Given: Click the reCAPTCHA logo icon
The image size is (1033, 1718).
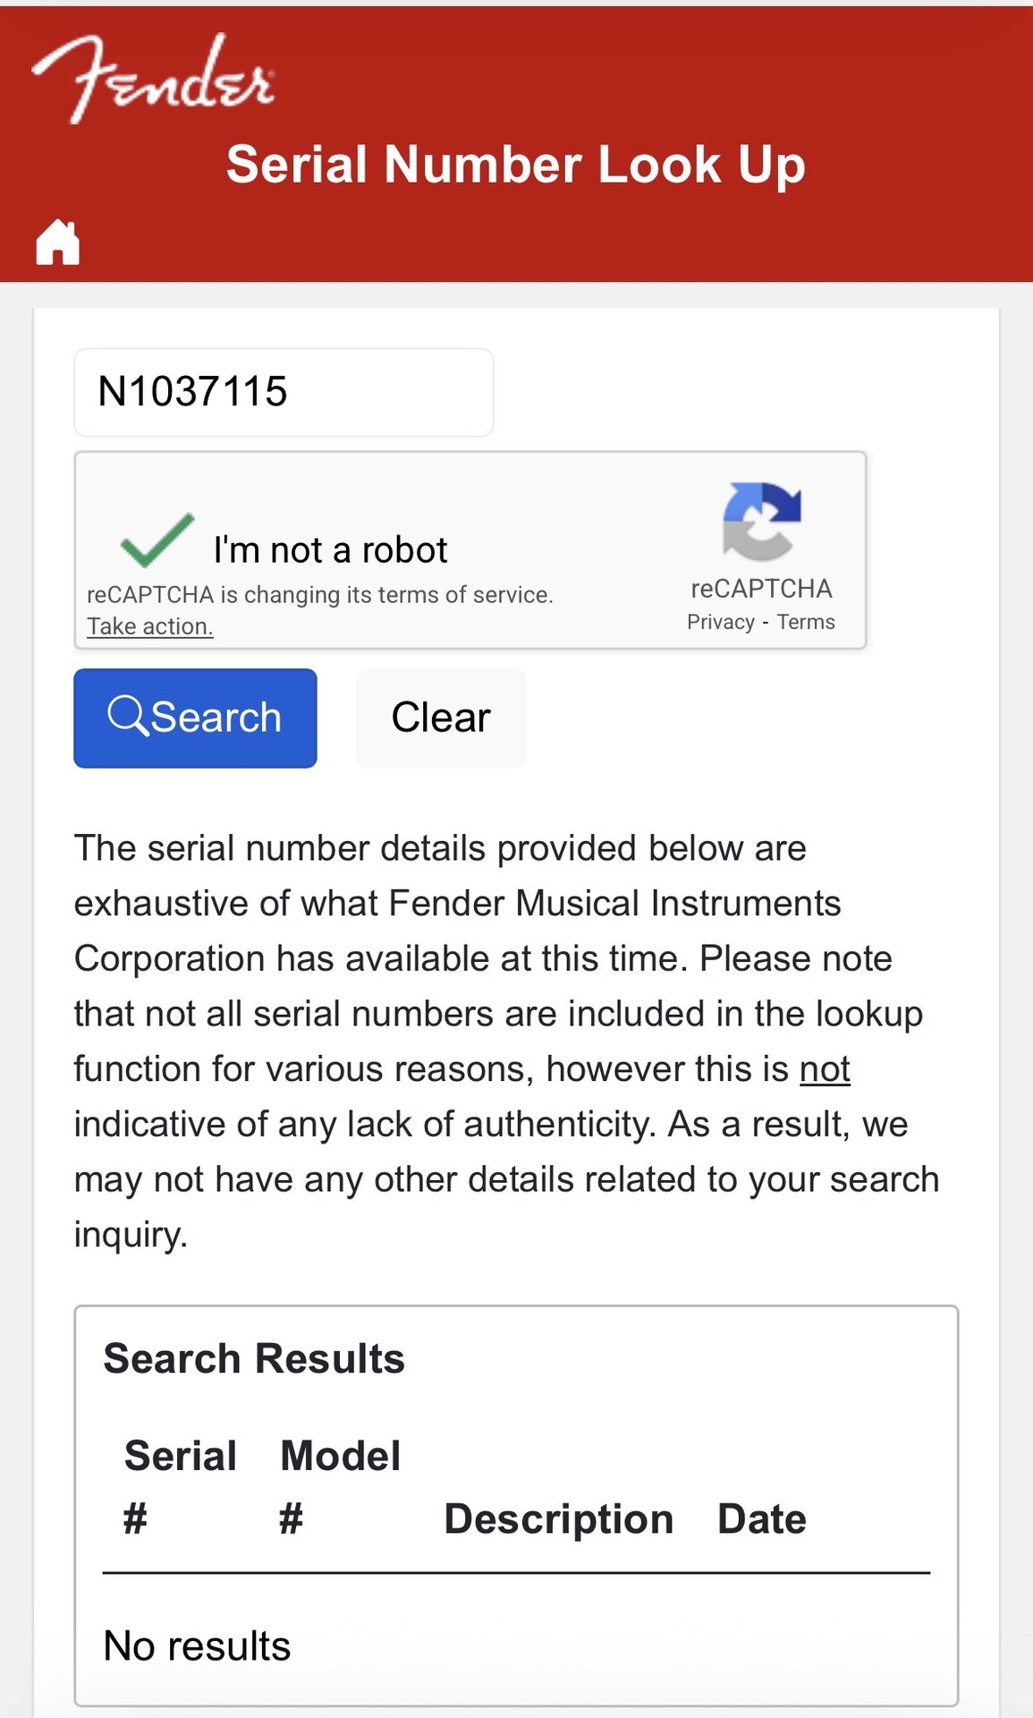Looking at the screenshot, I should coord(761,521).
